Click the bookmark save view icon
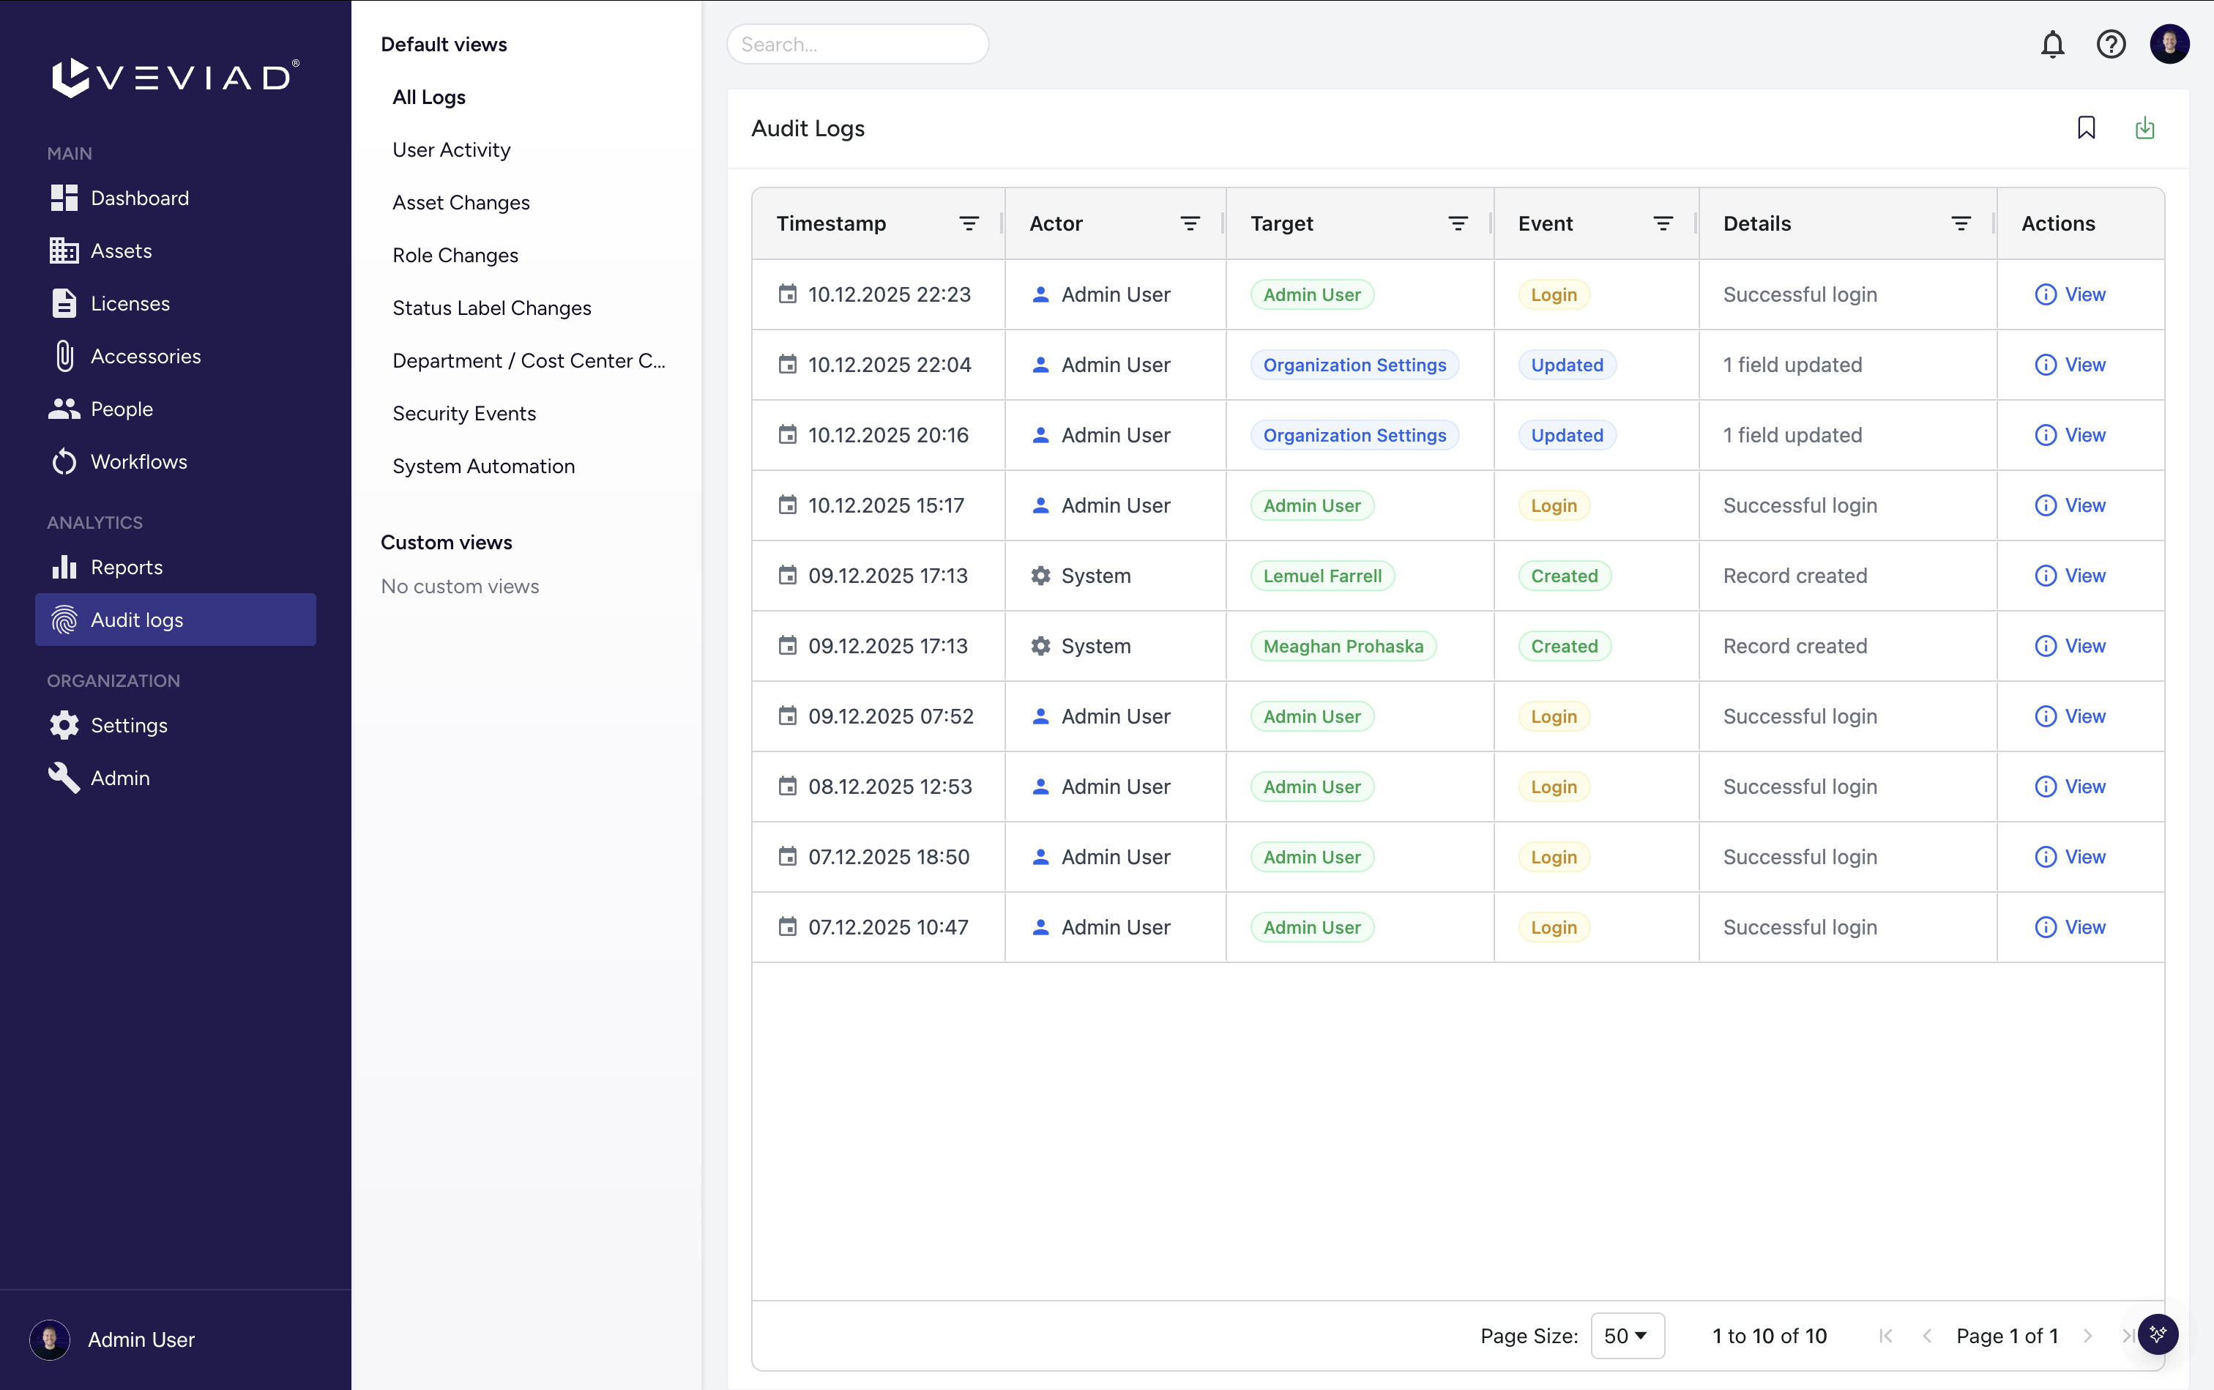The width and height of the screenshot is (2214, 1390). 2087,127
